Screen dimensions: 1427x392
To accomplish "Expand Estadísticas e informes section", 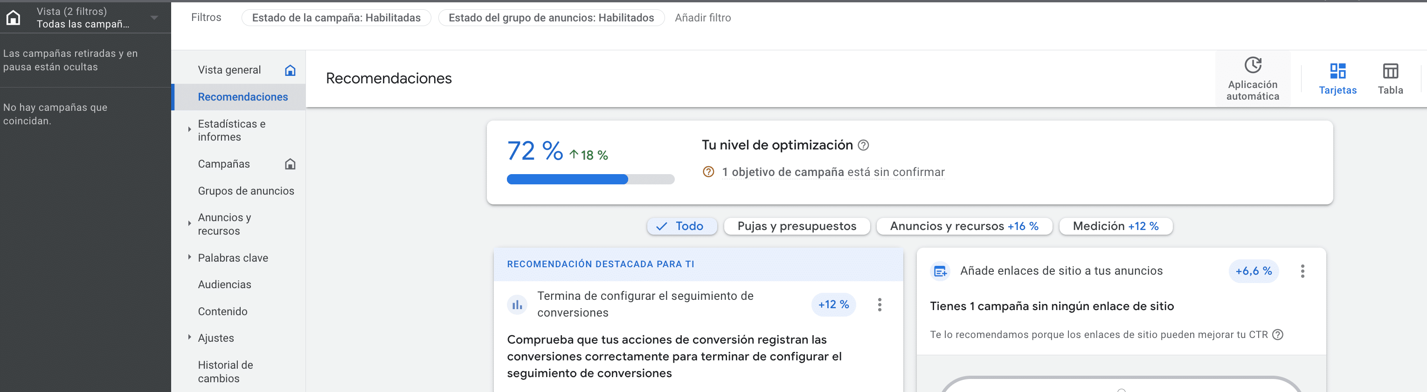I will 189,129.
